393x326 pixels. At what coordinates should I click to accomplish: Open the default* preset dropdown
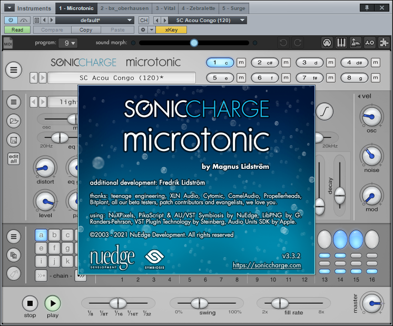(x=94, y=20)
